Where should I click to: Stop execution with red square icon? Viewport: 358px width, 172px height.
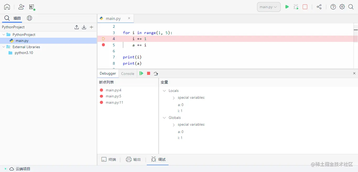[305, 7]
